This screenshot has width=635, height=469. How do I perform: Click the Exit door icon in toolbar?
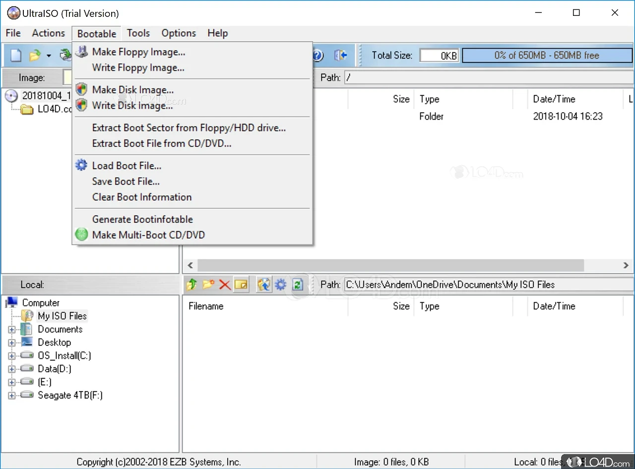(x=340, y=55)
